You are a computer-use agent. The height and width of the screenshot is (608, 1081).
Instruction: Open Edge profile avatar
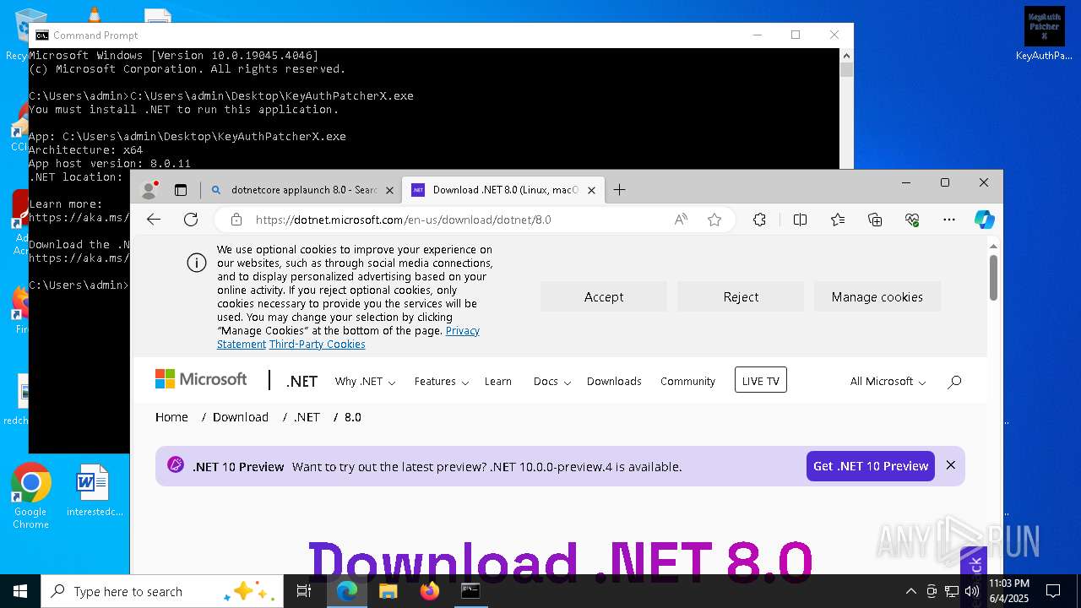click(149, 190)
